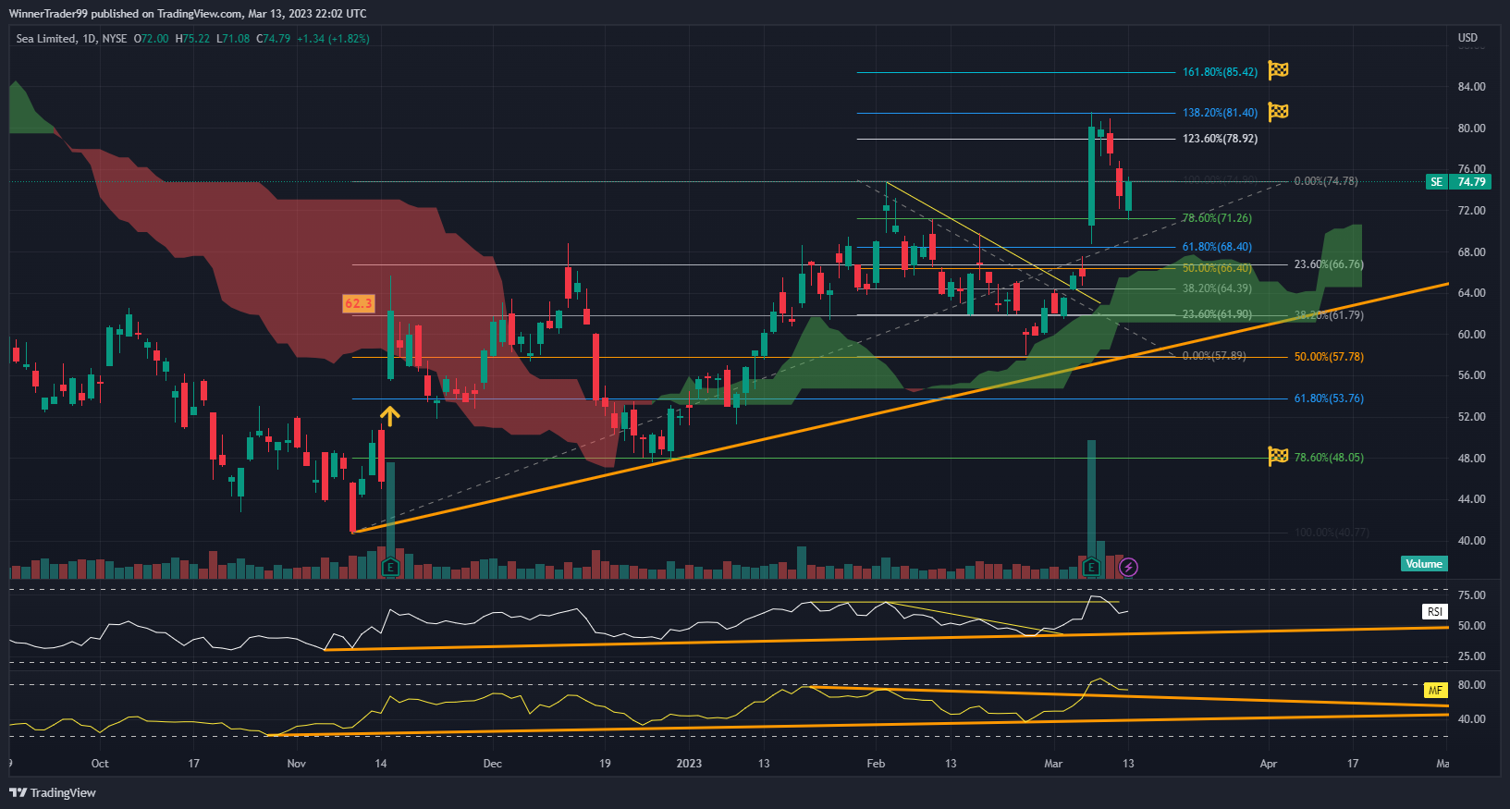Click the close value C74.79
The image size is (1510, 809).
(x=273, y=39)
